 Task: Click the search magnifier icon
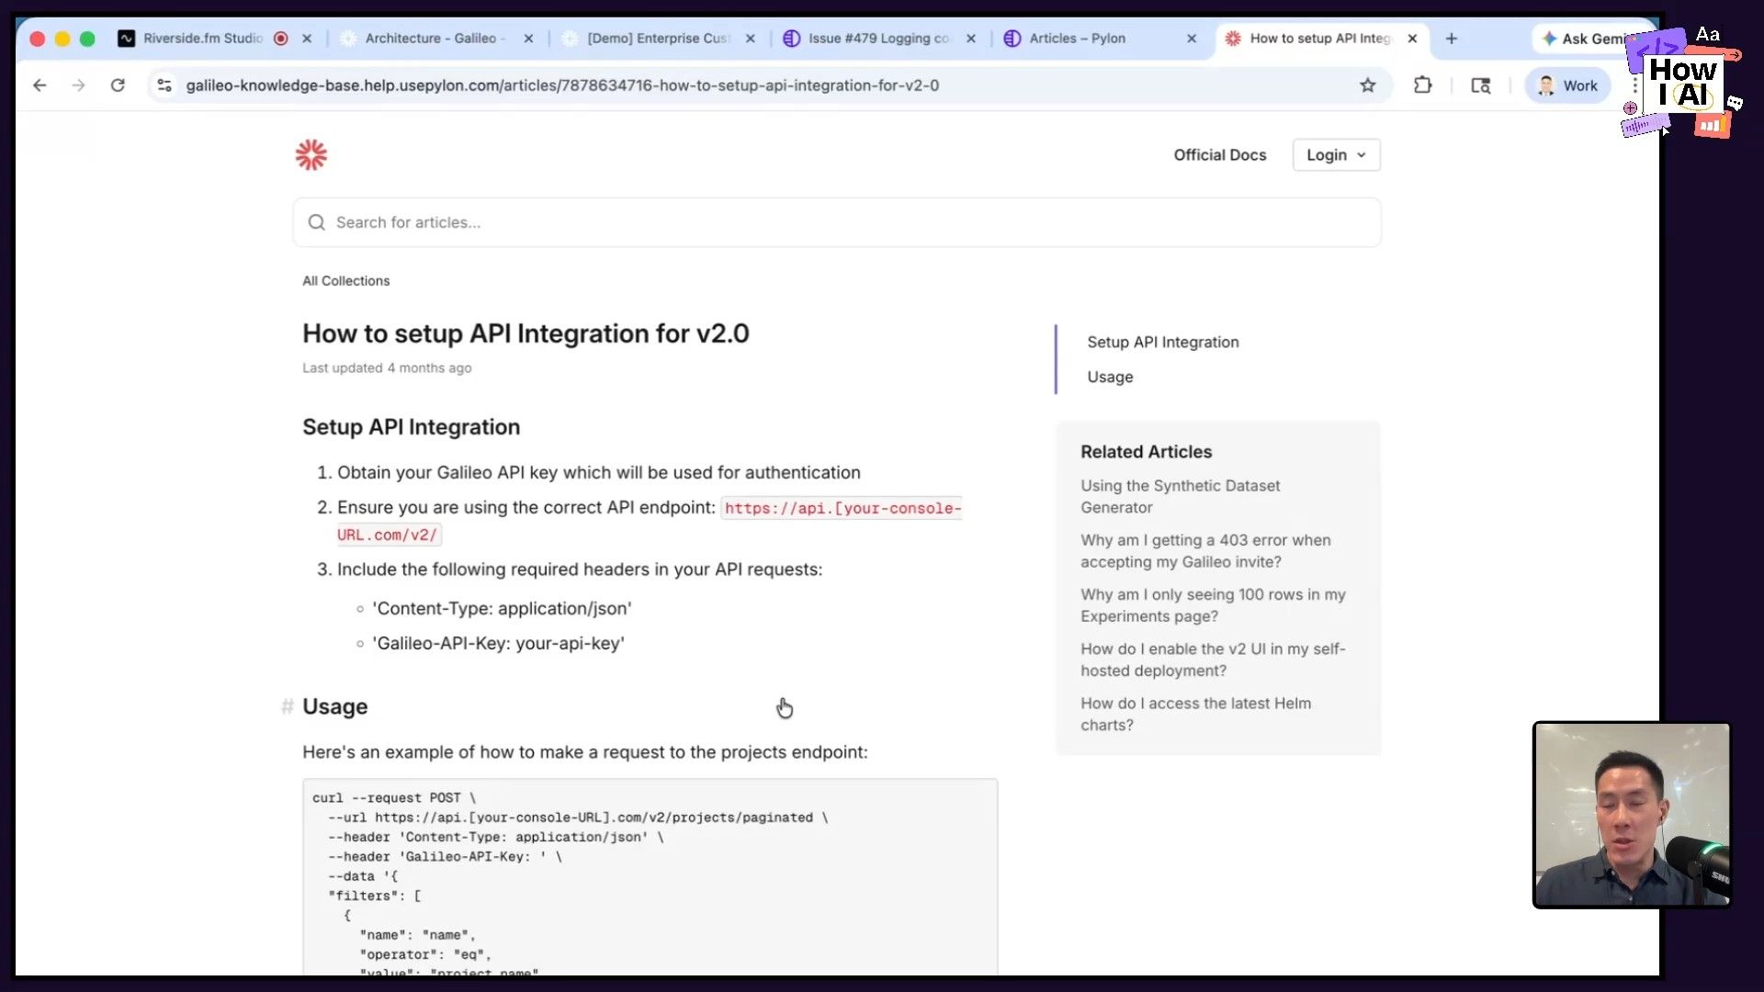coord(317,222)
